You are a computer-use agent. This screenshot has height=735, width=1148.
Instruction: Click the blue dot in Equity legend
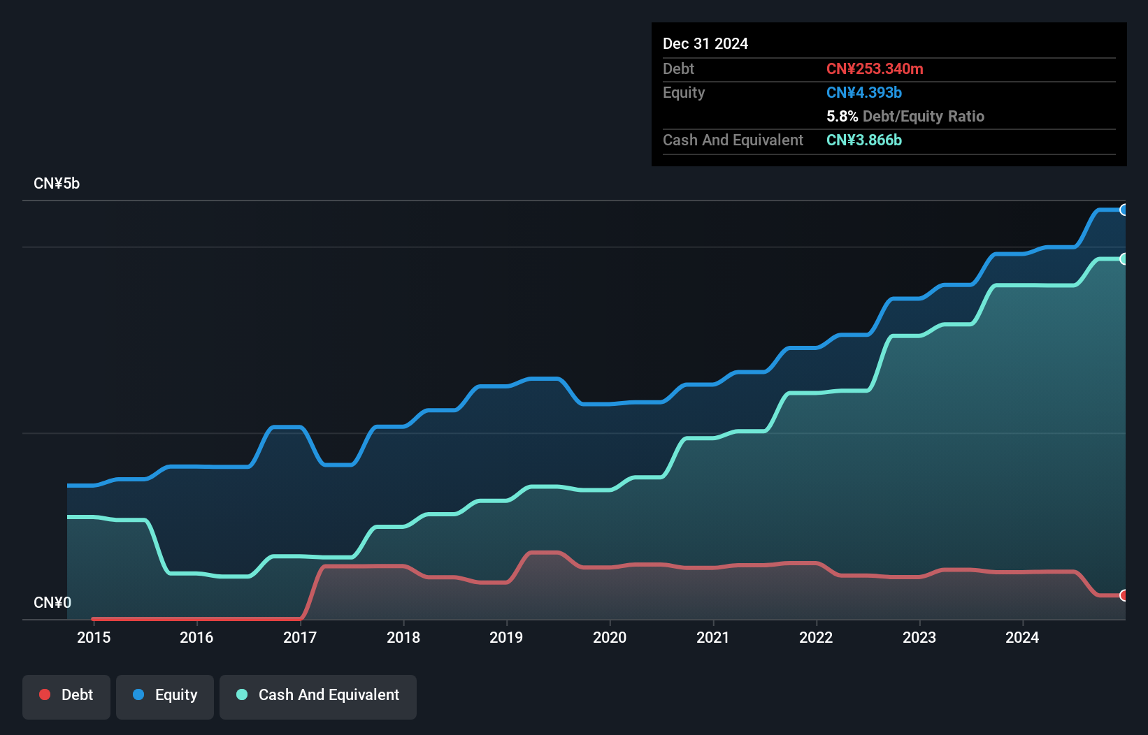pos(138,694)
